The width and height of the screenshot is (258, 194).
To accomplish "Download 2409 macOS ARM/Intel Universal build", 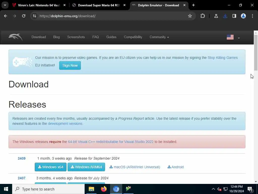I will (x=135, y=167).
